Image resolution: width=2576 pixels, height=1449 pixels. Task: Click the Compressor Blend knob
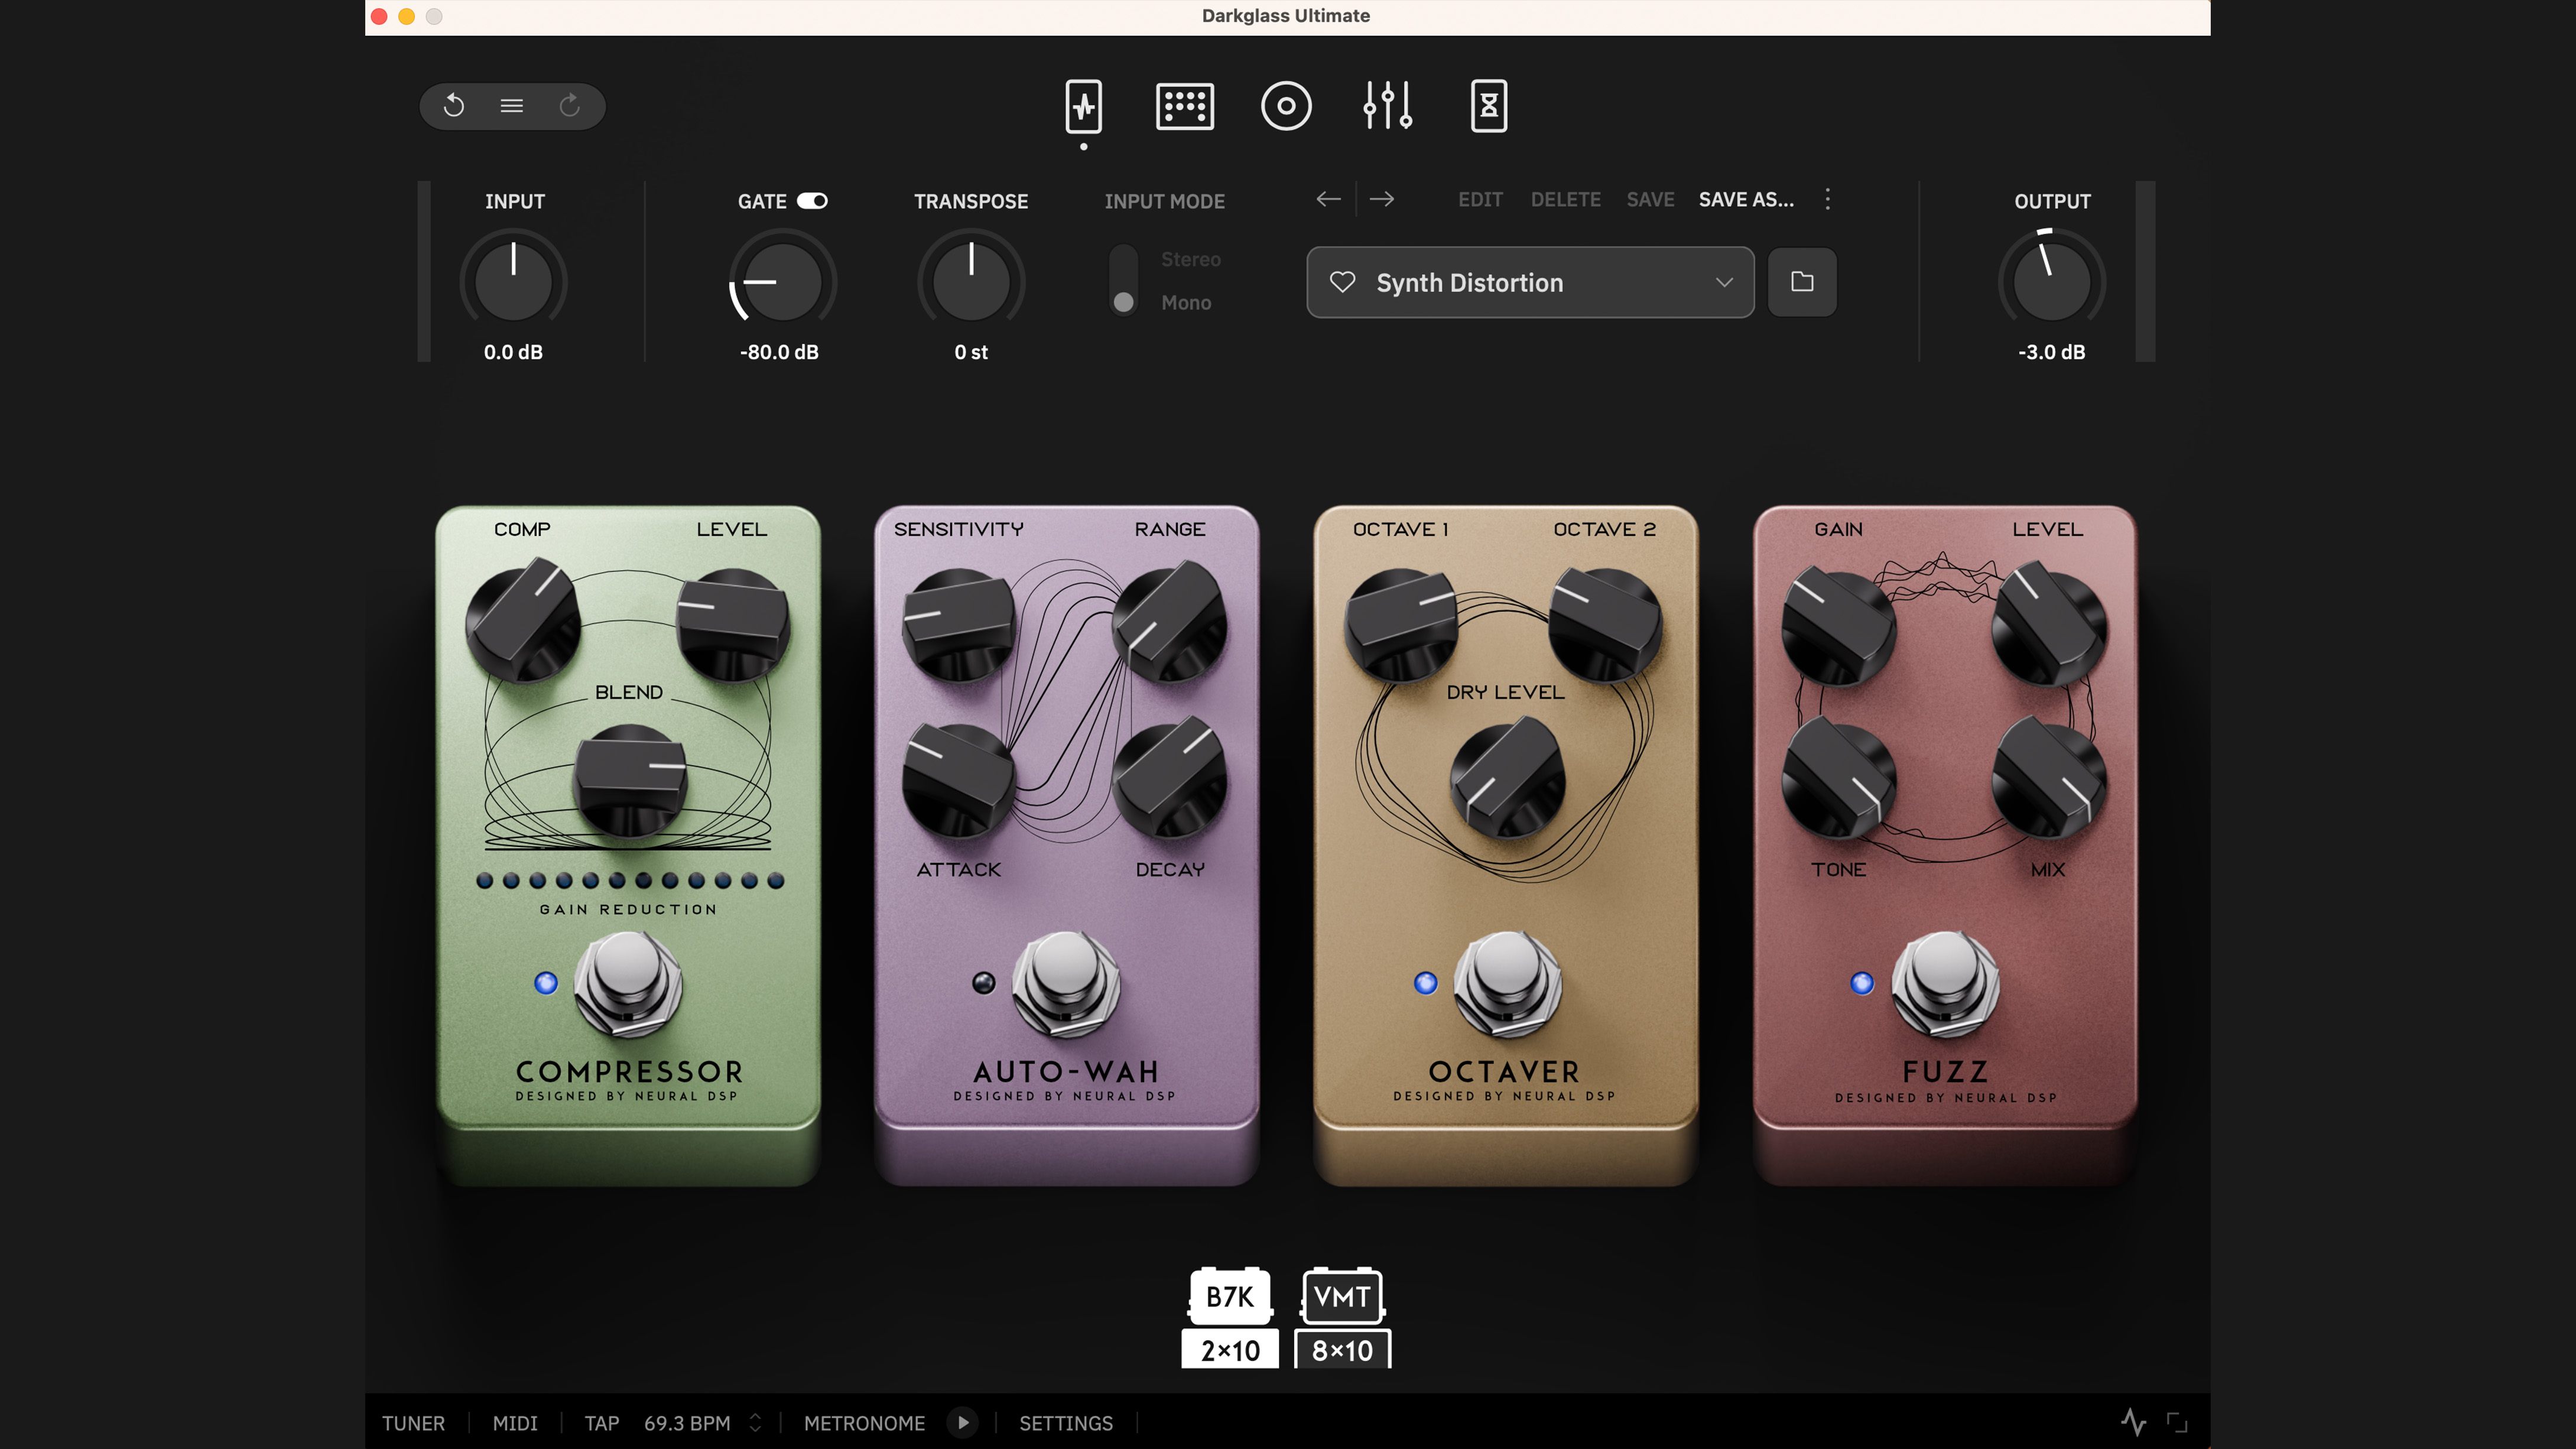pos(629,781)
